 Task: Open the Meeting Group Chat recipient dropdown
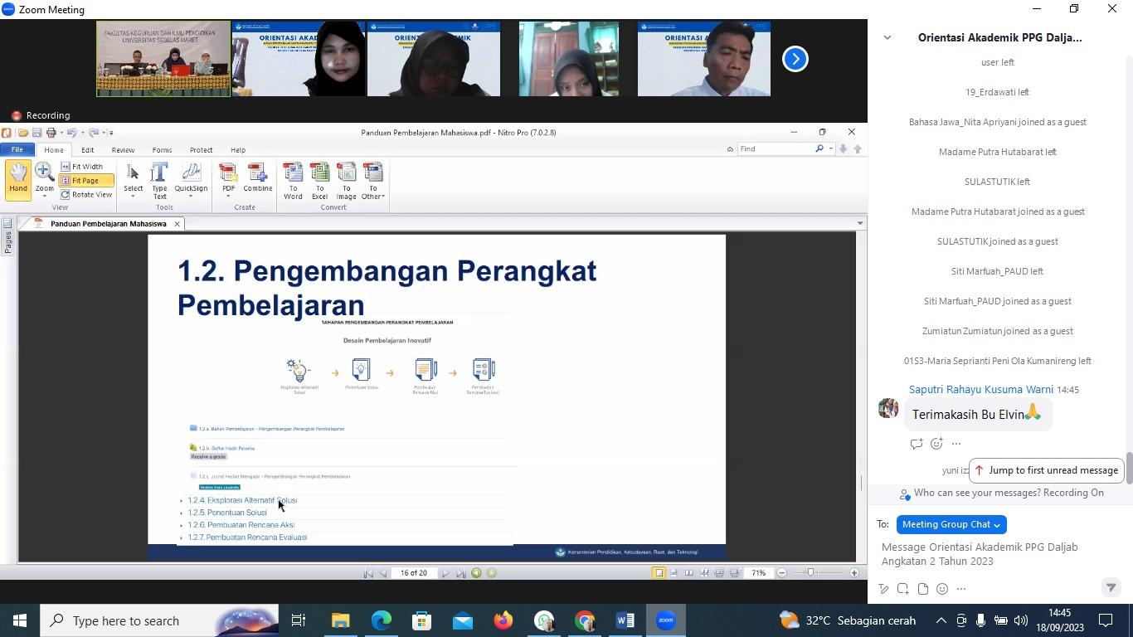pos(951,524)
